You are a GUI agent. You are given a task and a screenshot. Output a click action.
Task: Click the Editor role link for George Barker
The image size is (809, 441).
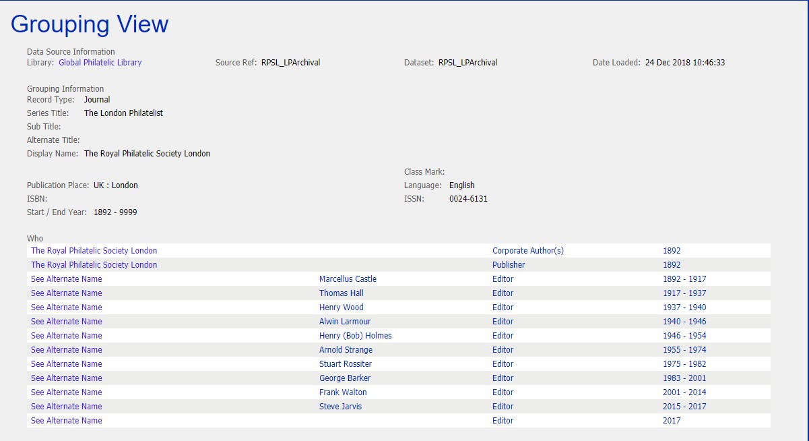coord(503,378)
